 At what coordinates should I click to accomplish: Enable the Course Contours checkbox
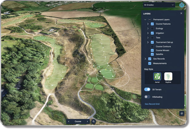click(x=152, y=46)
